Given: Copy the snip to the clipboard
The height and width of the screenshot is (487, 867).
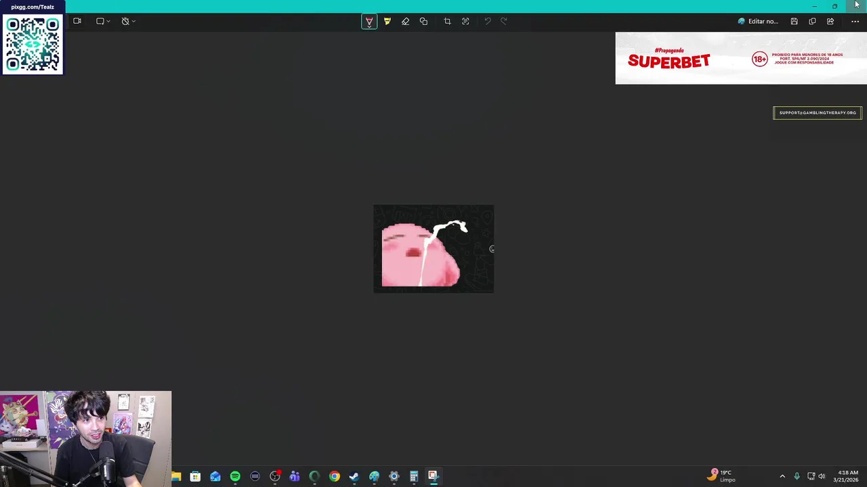Looking at the screenshot, I should 812,22.
